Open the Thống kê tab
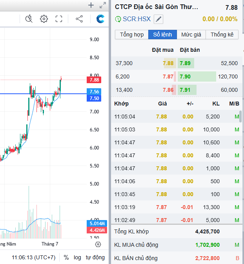The width and height of the screenshot is (244, 264). [x=222, y=35]
